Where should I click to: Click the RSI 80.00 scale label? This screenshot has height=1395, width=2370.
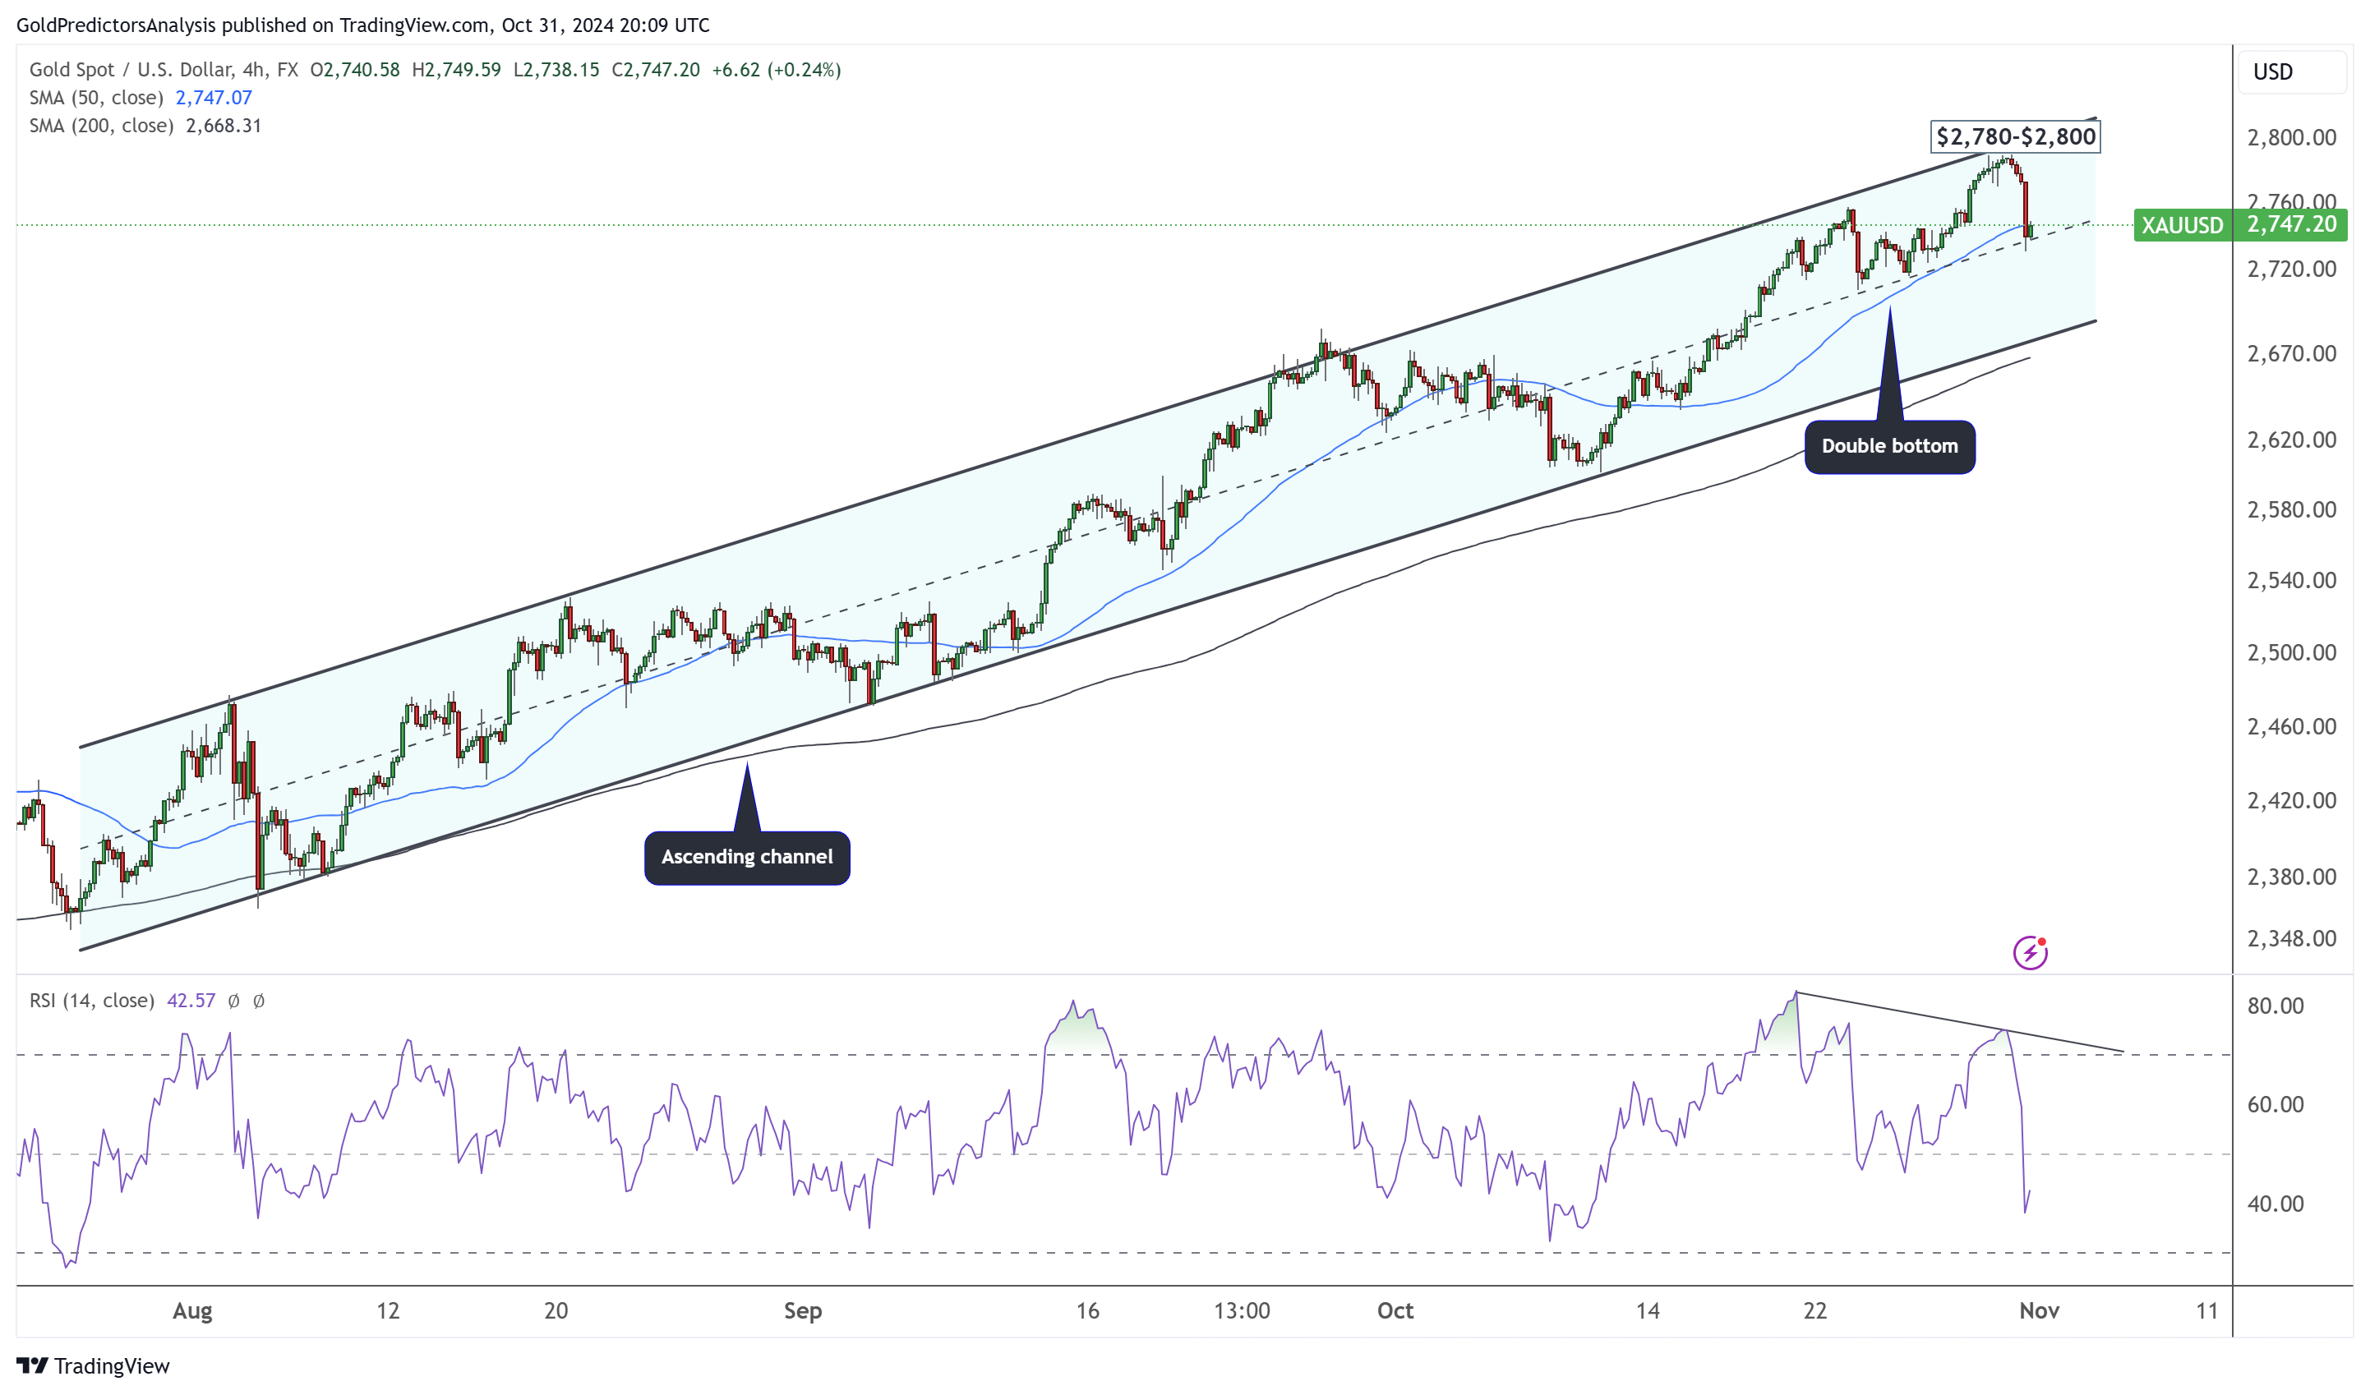[x=2275, y=1006]
